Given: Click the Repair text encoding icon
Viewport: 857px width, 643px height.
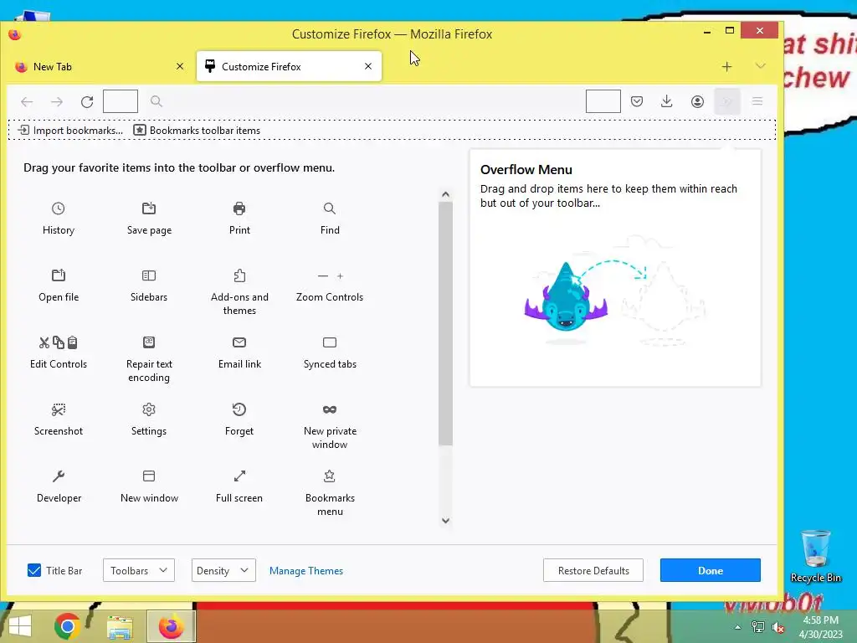Looking at the screenshot, I should click(x=149, y=342).
